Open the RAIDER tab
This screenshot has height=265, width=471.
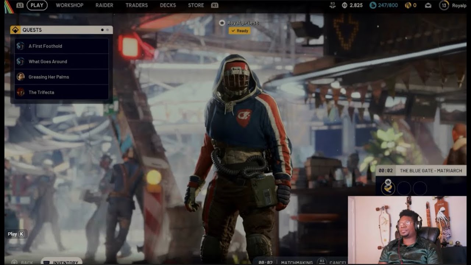coord(104,5)
